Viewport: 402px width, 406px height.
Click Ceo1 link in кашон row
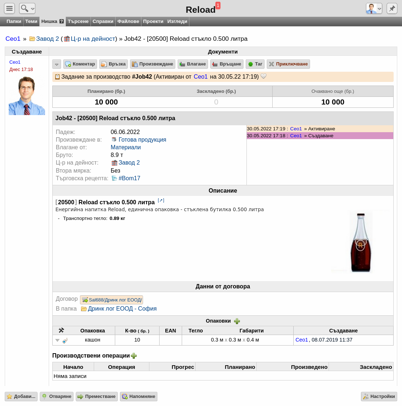[x=301, y=340]
